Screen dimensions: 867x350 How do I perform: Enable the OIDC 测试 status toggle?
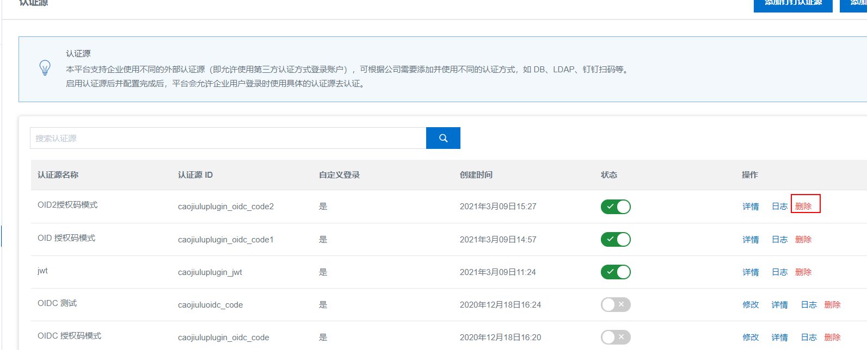616,305
